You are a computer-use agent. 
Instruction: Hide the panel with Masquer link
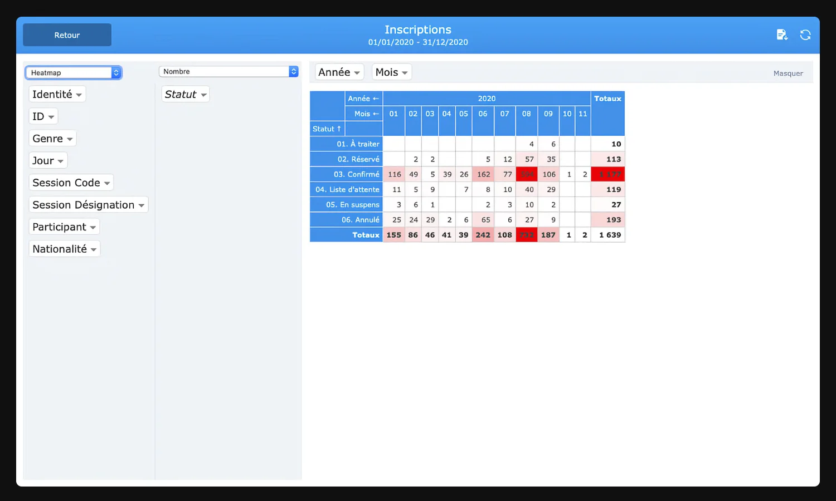click(x=788, y=73)
